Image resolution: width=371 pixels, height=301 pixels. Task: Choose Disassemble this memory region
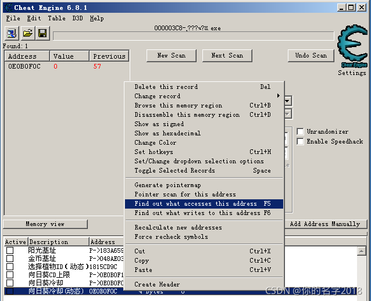(204, 114)
